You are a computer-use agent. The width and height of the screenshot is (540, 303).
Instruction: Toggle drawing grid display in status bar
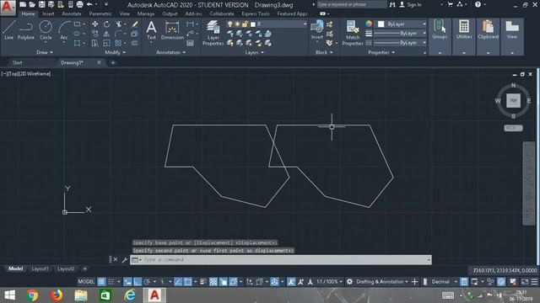pos(101,282)
